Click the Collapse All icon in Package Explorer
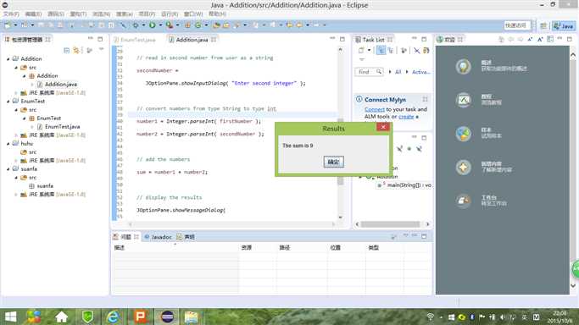 [66, 50]
